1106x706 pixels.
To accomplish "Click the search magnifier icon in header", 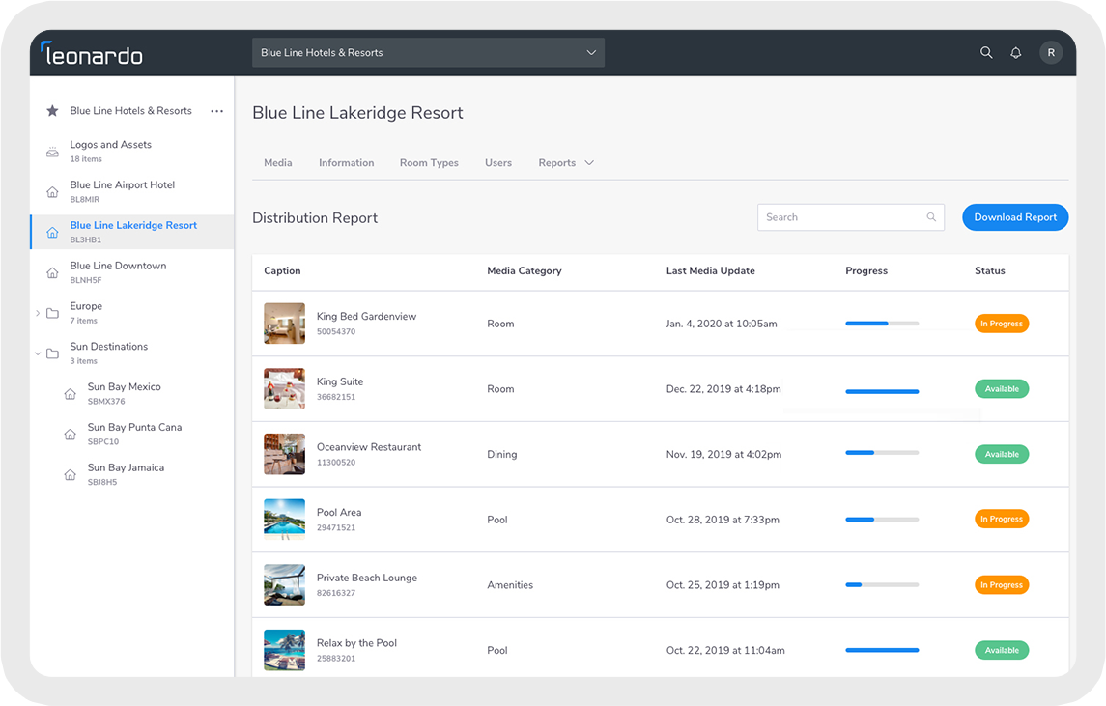I will point(986,53).
